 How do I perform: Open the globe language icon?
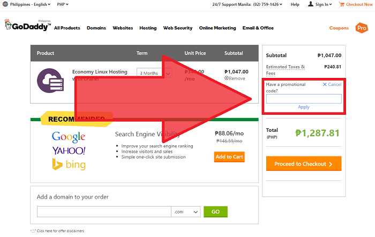tap(5, 4)
